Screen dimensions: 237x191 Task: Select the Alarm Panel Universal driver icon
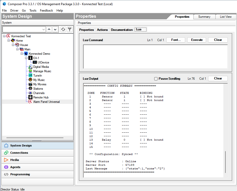(x=31, y=102)
